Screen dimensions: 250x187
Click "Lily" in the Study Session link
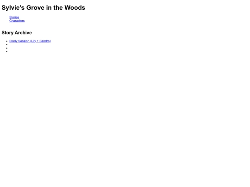[33, 41]
